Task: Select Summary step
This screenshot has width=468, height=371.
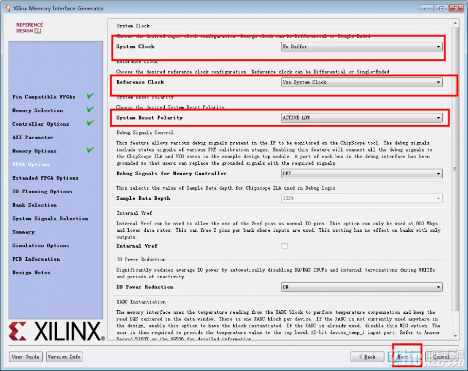Action: click(x=24, y=232)
